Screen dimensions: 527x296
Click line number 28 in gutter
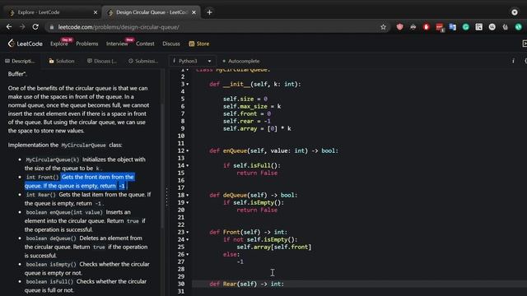point(181,269)
